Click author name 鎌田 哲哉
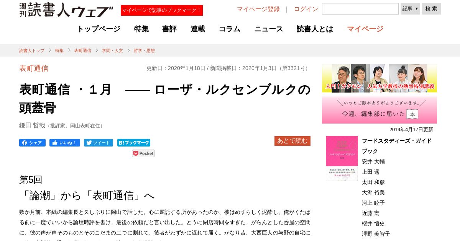 [x=32, y=125]
